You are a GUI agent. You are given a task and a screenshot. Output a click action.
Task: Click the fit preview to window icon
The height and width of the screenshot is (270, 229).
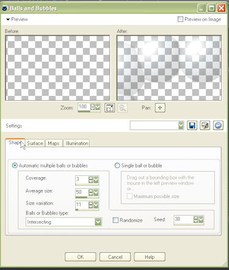pos(110,108)
